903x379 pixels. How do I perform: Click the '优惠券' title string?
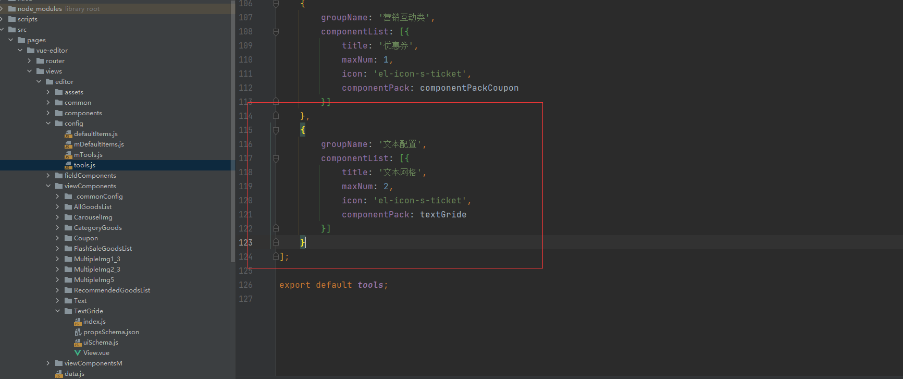click(x=395, y=46)
